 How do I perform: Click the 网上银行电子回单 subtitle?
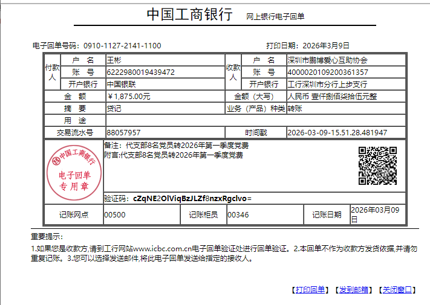click(x=275, y=17)
